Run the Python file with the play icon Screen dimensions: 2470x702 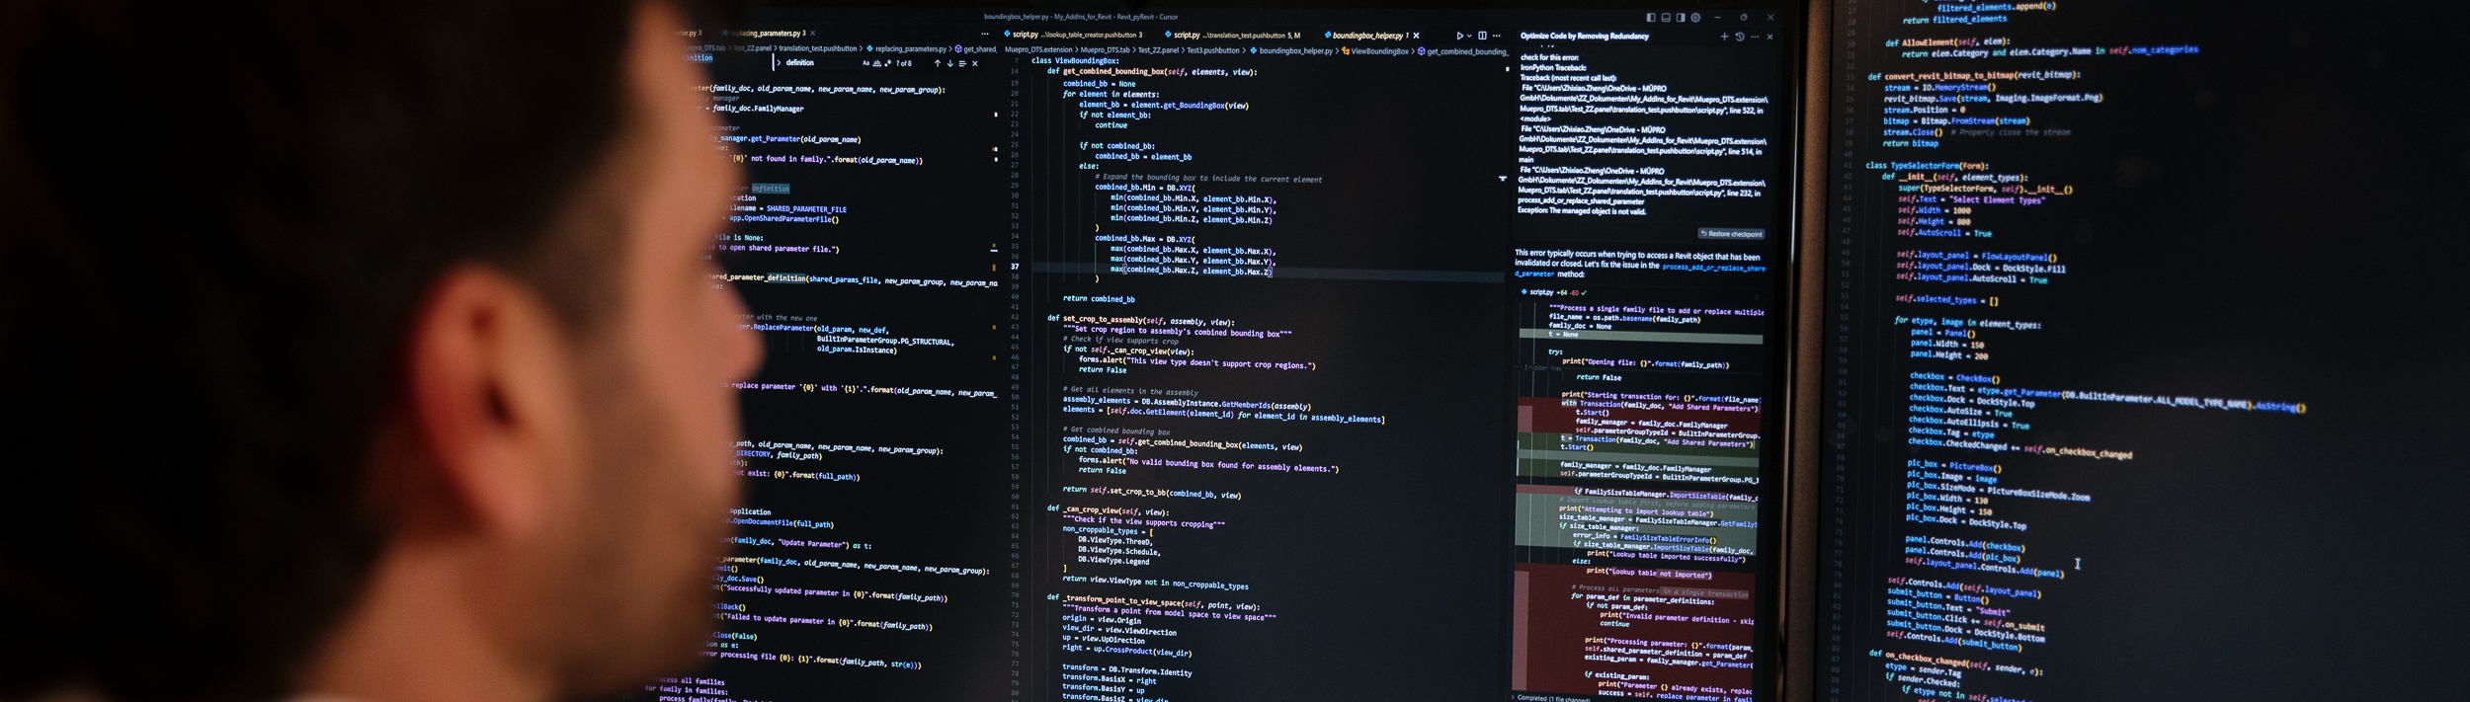[x=1459, y=36]
